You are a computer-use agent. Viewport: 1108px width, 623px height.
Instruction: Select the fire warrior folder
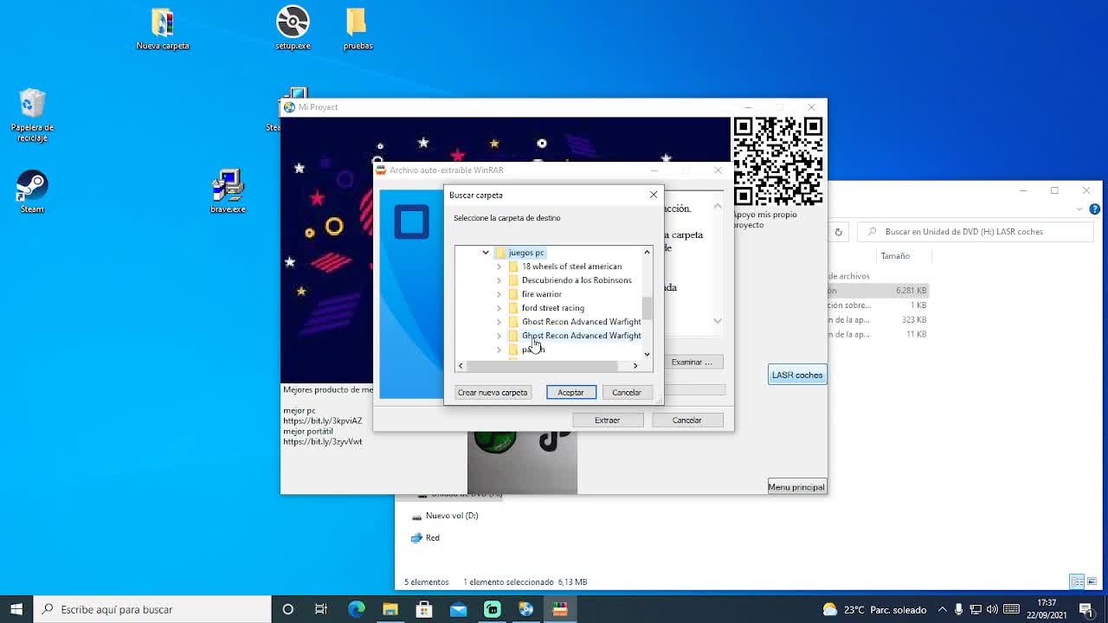pos(535,294)
